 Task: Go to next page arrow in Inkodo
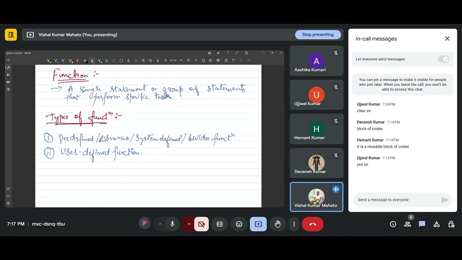coord(180,60)
